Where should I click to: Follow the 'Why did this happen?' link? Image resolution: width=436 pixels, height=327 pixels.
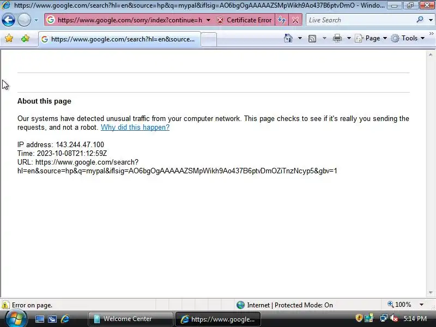point(135,128)
